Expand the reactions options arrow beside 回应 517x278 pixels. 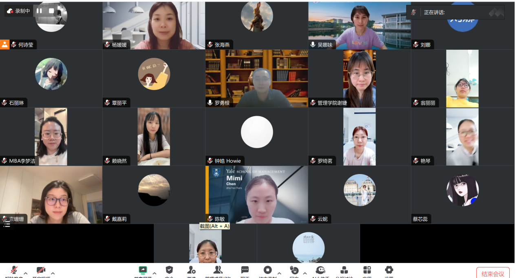coord(305,273)
